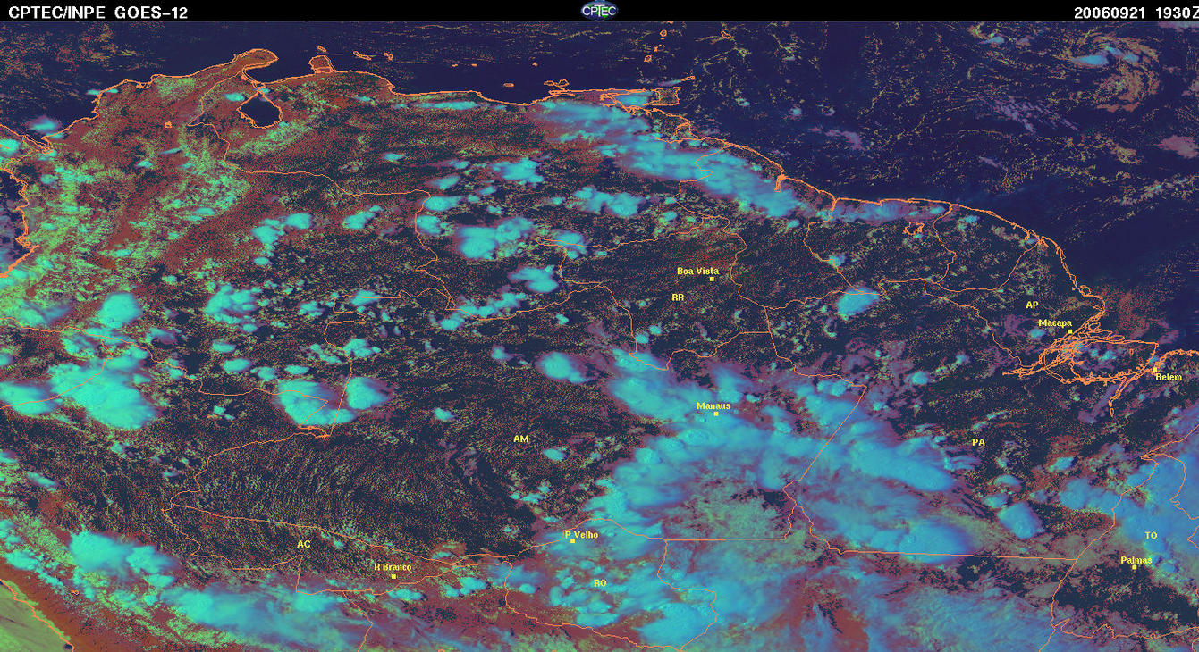Click the P Velho city marker
1199x652 pixels.
click(572, 541)
